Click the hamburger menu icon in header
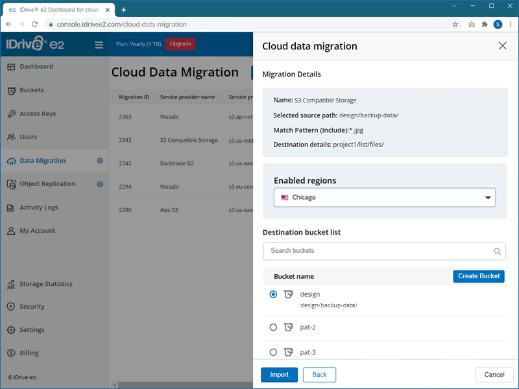 [99, 45]
